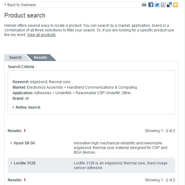Click page 1 in the top Results pager
The image size is (185, 185).
(x=25, y=131)
